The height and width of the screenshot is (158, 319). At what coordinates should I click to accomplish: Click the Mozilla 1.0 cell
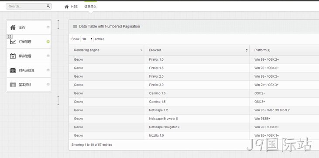pyautogui.click(x=196, y=136)
